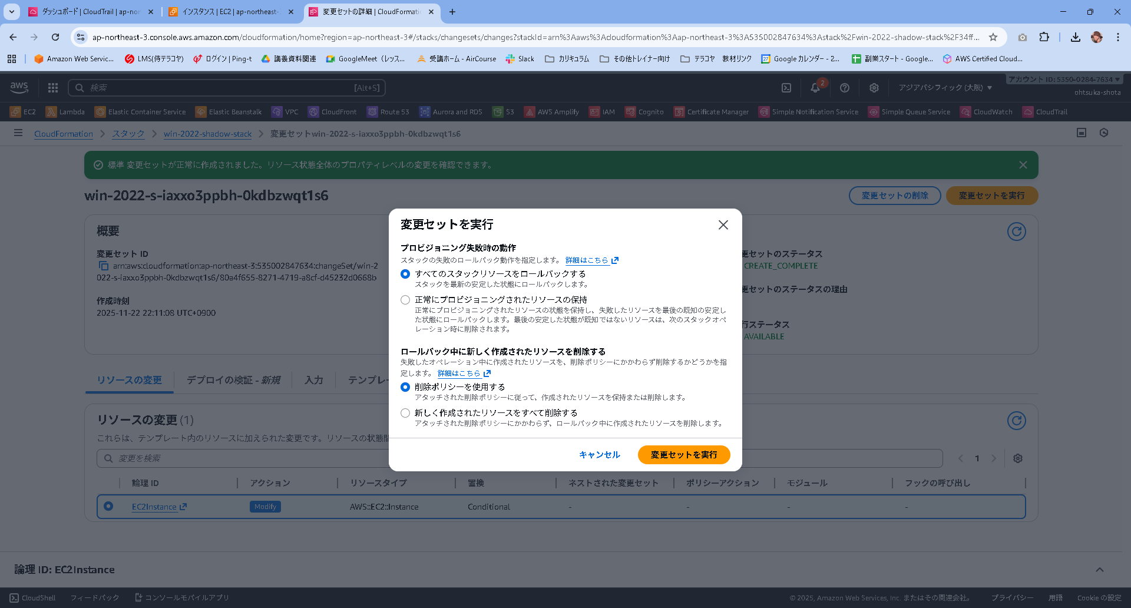Click the CloudFormation breadcrumb link
Screen dimensions: 1131x608
tap(64, 134)
